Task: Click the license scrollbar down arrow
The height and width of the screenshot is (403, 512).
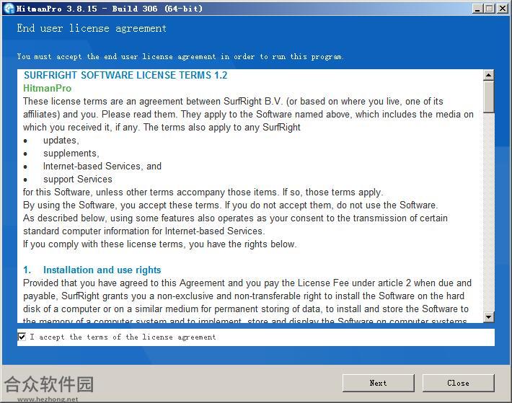Action: pos(488,316)
